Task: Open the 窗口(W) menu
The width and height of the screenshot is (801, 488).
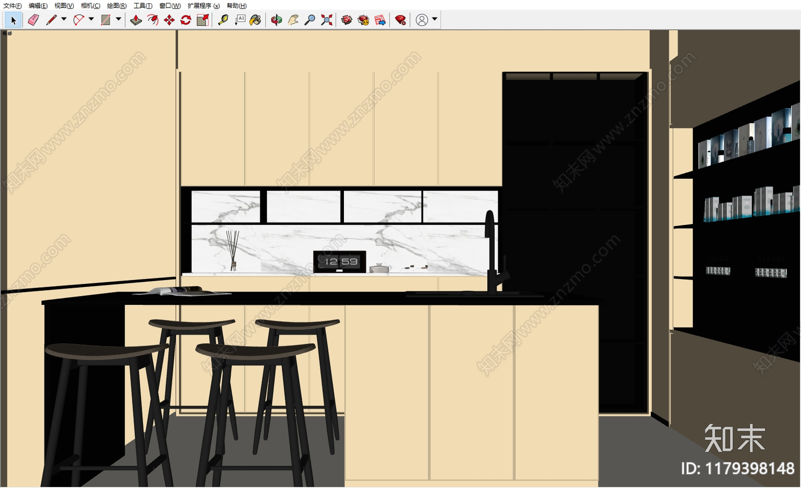Action: click(170, 5)
